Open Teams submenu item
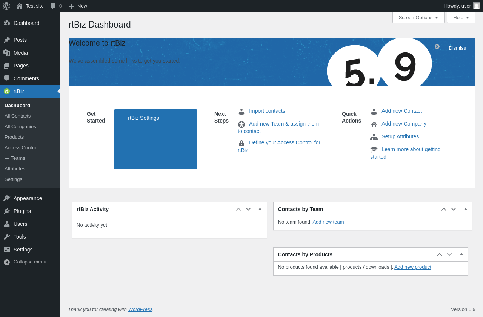This screenshot has height=317, width=483. pyautogui.click(x=30, y=158)
